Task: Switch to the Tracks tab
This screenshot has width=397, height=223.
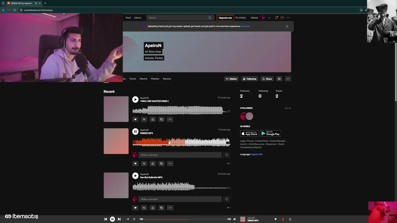Action: 132,79
